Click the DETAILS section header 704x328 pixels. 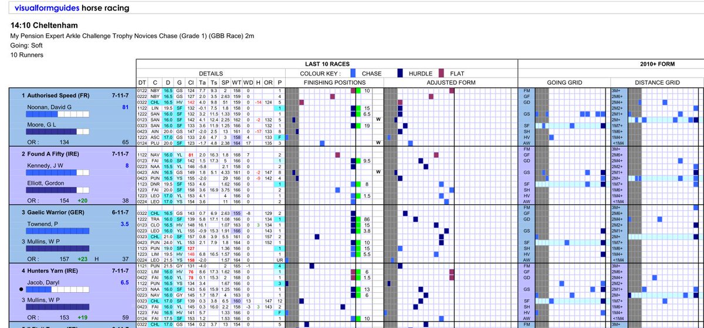[x=210, y=74]
